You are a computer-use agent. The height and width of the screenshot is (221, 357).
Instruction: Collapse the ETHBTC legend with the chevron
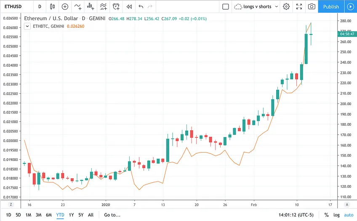click(27, 26)
